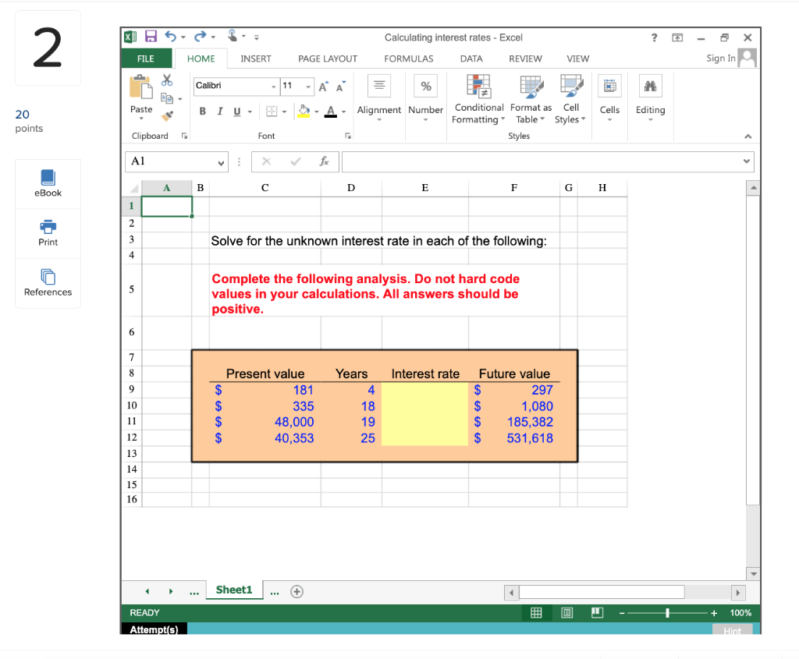Go to next sheet arrow
The image size is (799, 659).
(171, 591)
